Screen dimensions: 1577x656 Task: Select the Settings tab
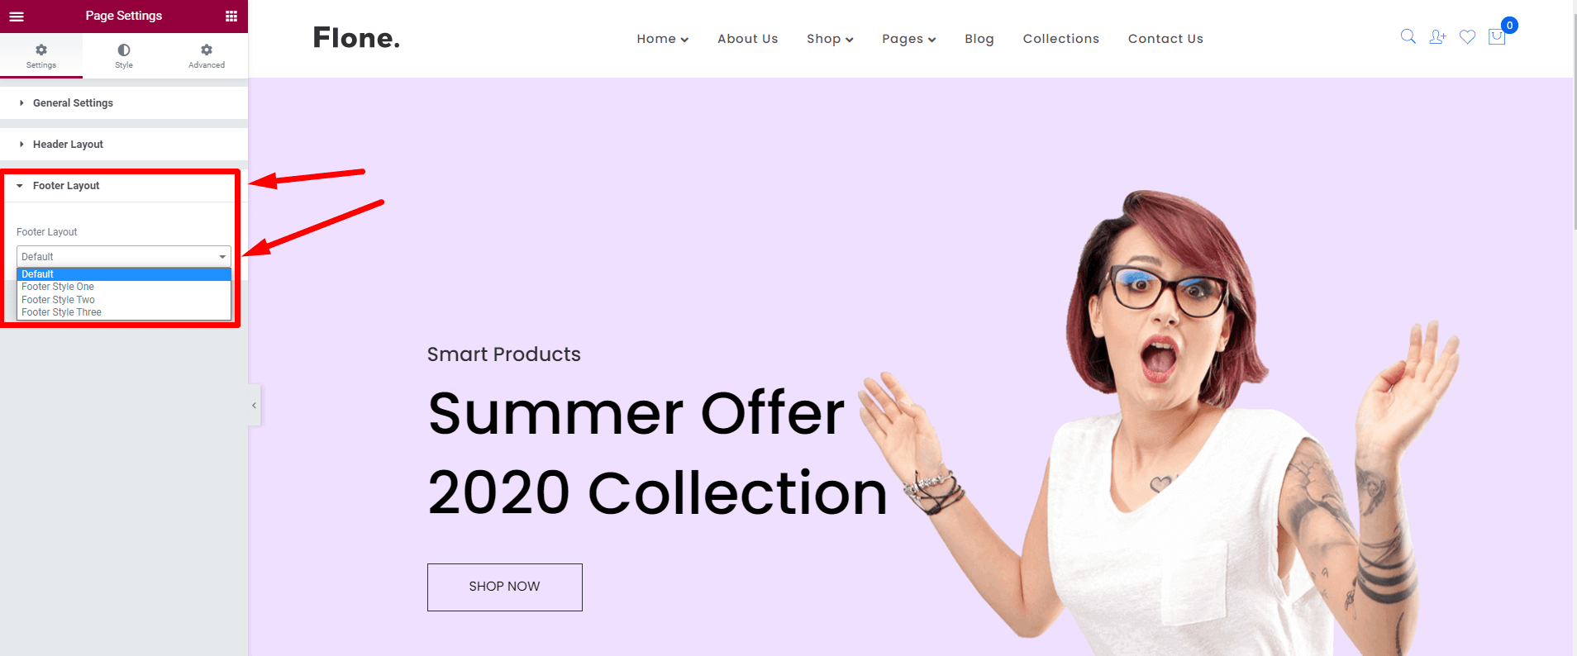tap(41, 56)
